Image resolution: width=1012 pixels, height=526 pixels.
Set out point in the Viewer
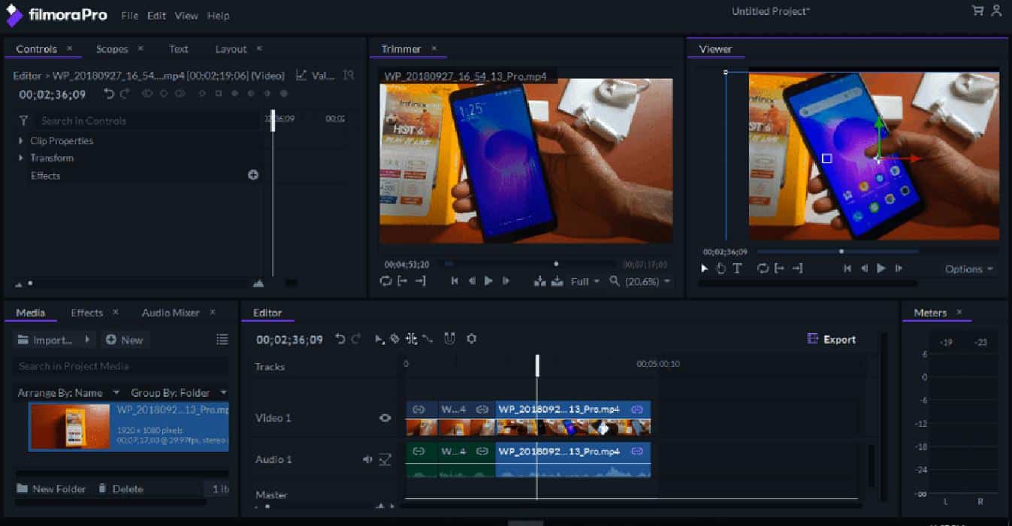(x=797, y=268)
